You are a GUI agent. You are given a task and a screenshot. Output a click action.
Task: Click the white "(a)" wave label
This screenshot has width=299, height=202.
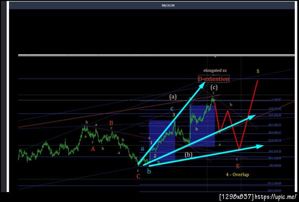click(x=173, y=97)
